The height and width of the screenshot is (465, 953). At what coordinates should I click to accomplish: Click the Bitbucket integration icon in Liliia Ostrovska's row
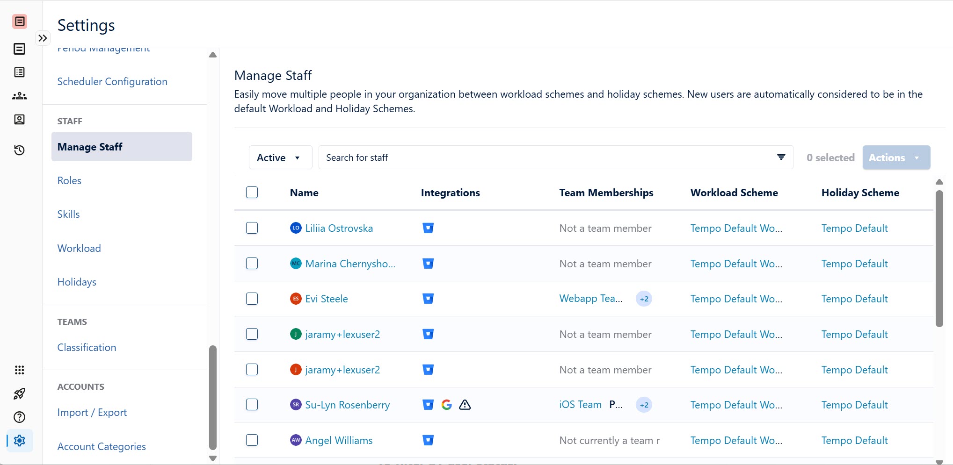(428, 228)
